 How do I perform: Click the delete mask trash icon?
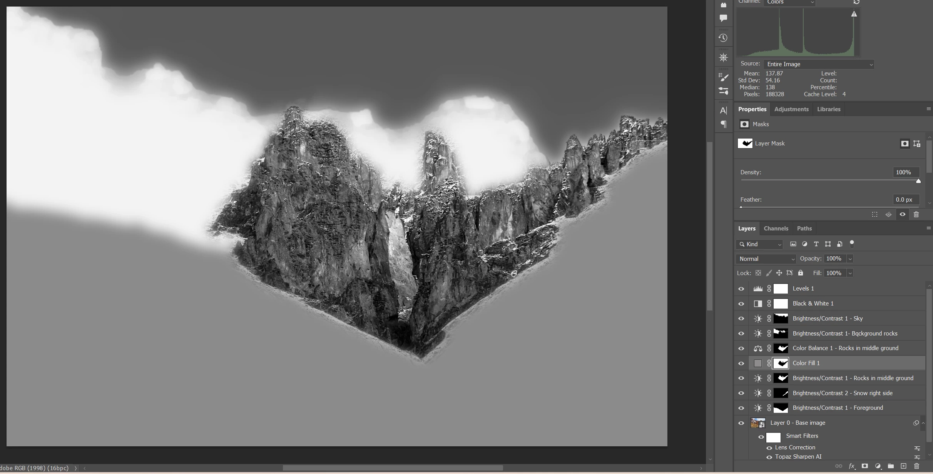pos(916,214)
